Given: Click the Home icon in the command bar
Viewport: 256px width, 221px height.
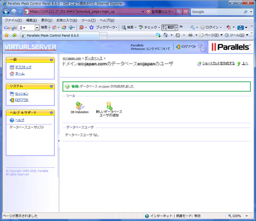Looking at the screenshot, I should tap(165, 35).
